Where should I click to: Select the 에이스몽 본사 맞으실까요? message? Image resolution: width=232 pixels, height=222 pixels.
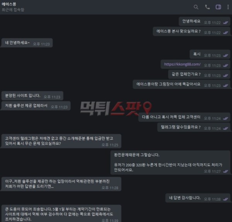[191, 31]
